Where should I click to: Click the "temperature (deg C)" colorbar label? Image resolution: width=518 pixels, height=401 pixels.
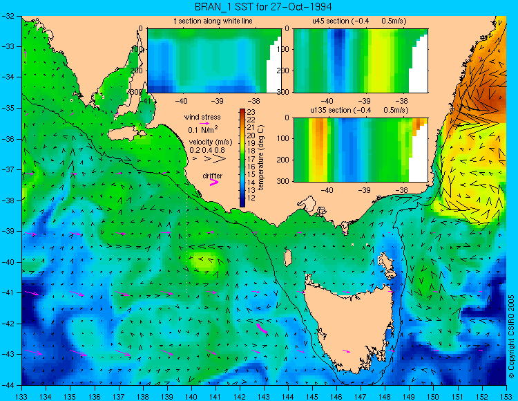point(261,158)
